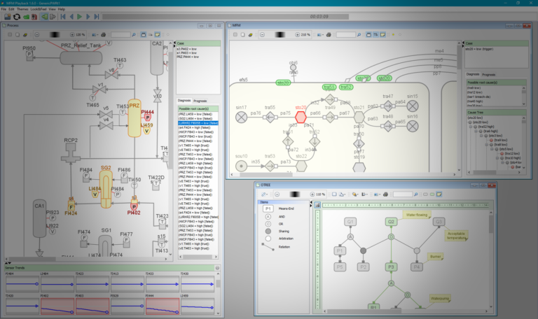This screenshot has width=538, height=319.
Task: Toggle the sticky note button in OTREE toolbar
Action: [x=439, y=194]
